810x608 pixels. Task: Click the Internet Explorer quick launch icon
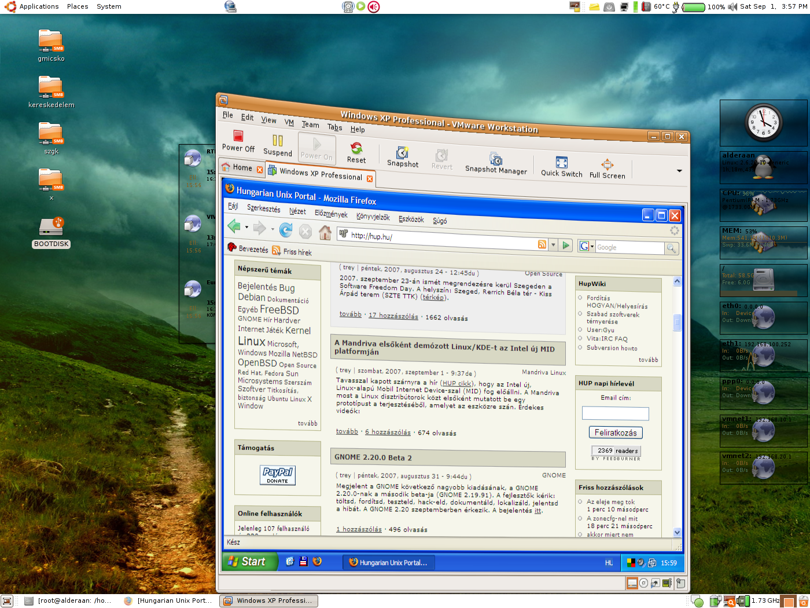click(x=290, y=561)
